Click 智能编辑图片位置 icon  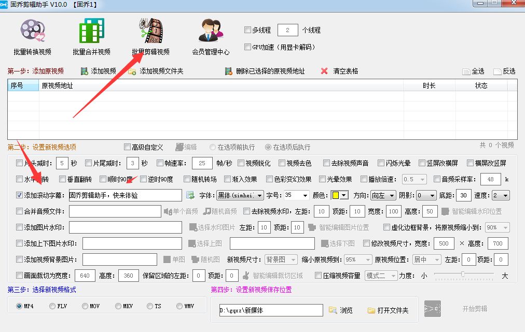pyautogui.click(x=312, y=227)
